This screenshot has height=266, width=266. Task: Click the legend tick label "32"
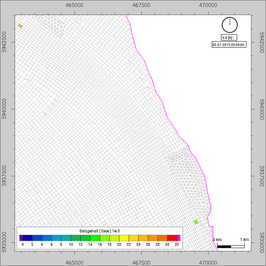click(x=177, y=244)
